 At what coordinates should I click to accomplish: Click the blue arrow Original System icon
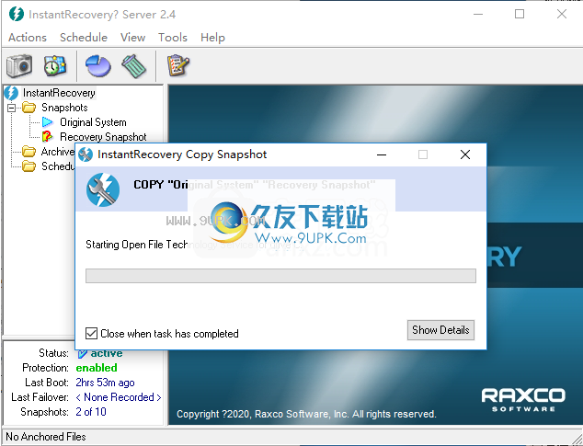coord(47,122)
